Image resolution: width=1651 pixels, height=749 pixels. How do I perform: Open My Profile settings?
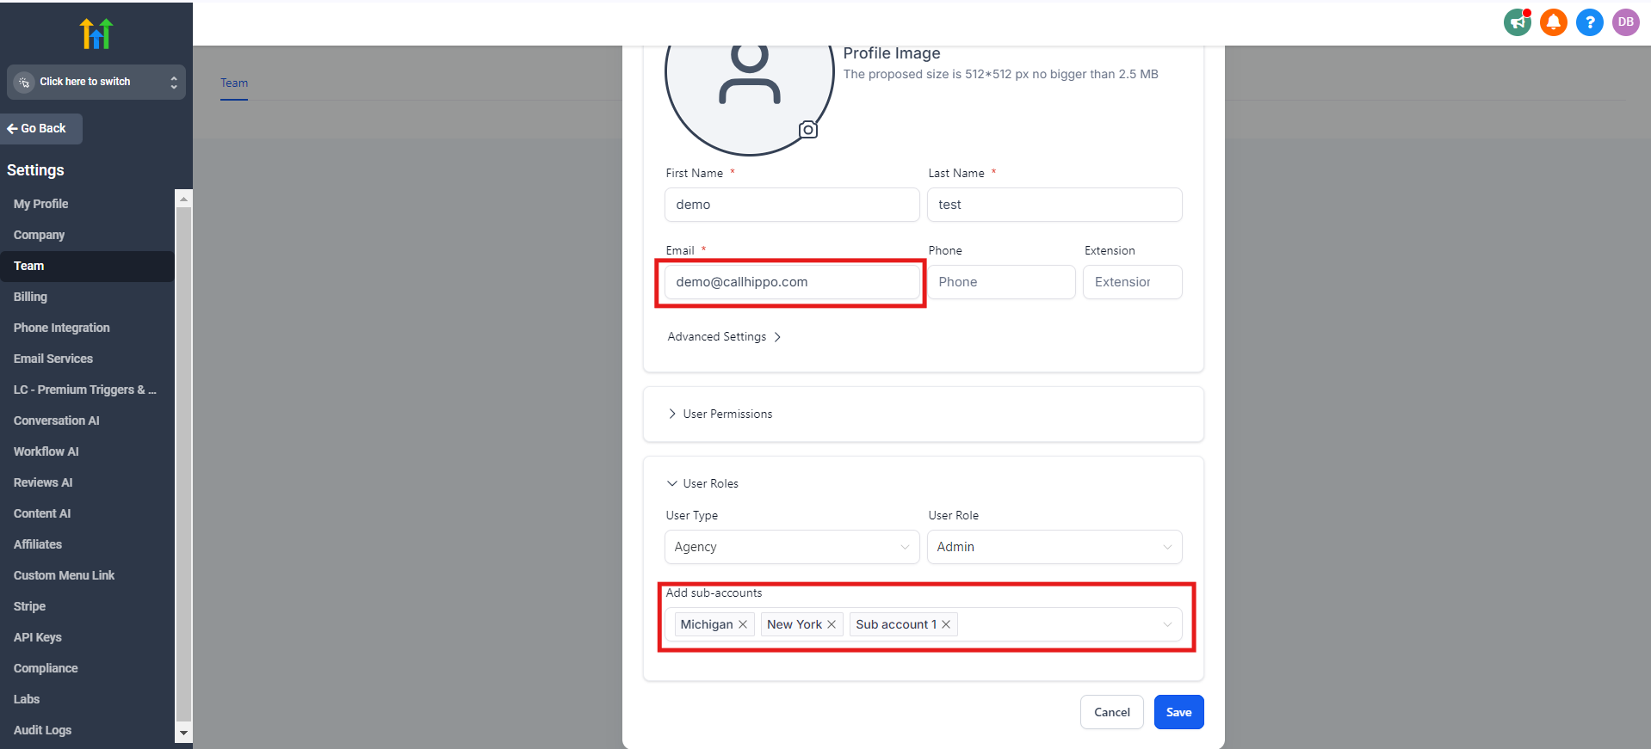40,204
